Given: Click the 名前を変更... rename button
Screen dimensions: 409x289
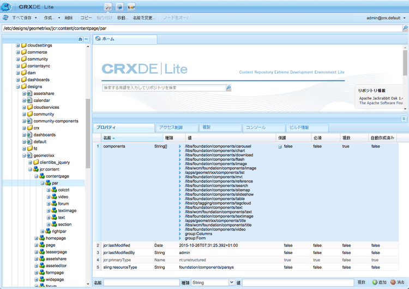Looking at the screenshot, I should click(144, 18).
